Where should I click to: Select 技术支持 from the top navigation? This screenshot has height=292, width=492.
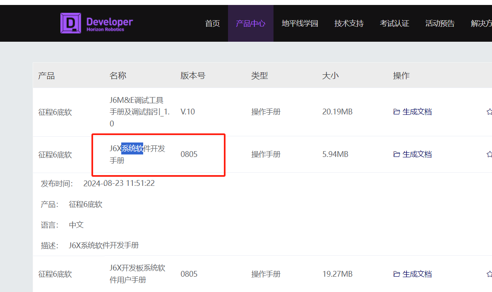(x=349, y=24)
